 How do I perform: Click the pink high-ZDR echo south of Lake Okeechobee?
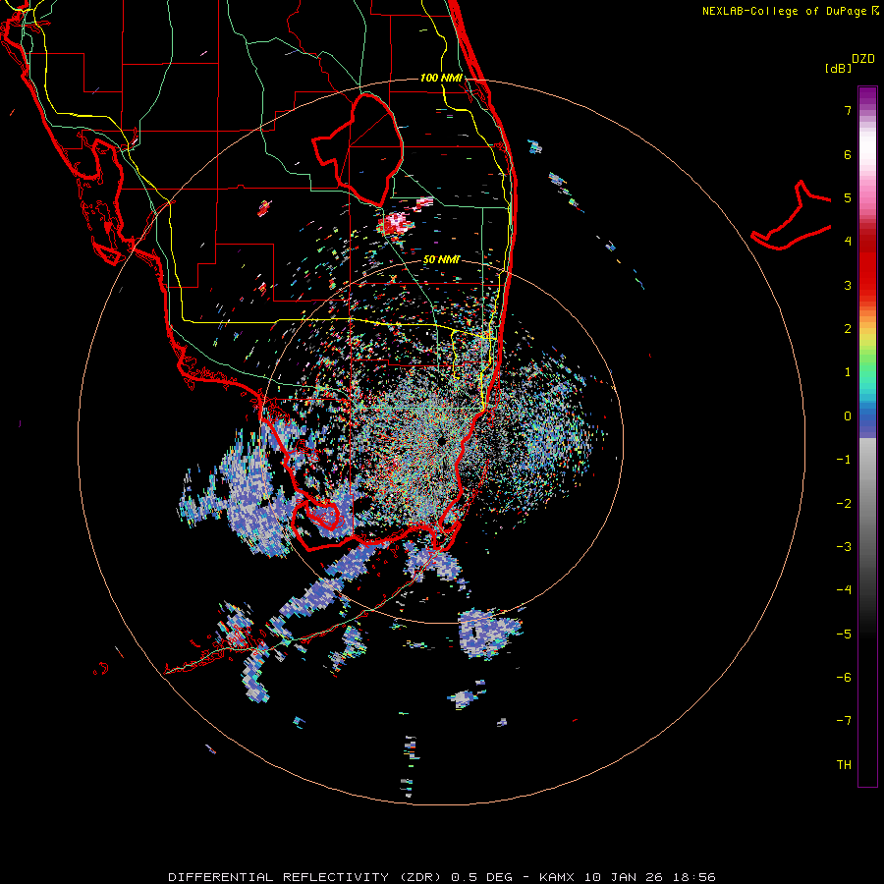point(395,222)
